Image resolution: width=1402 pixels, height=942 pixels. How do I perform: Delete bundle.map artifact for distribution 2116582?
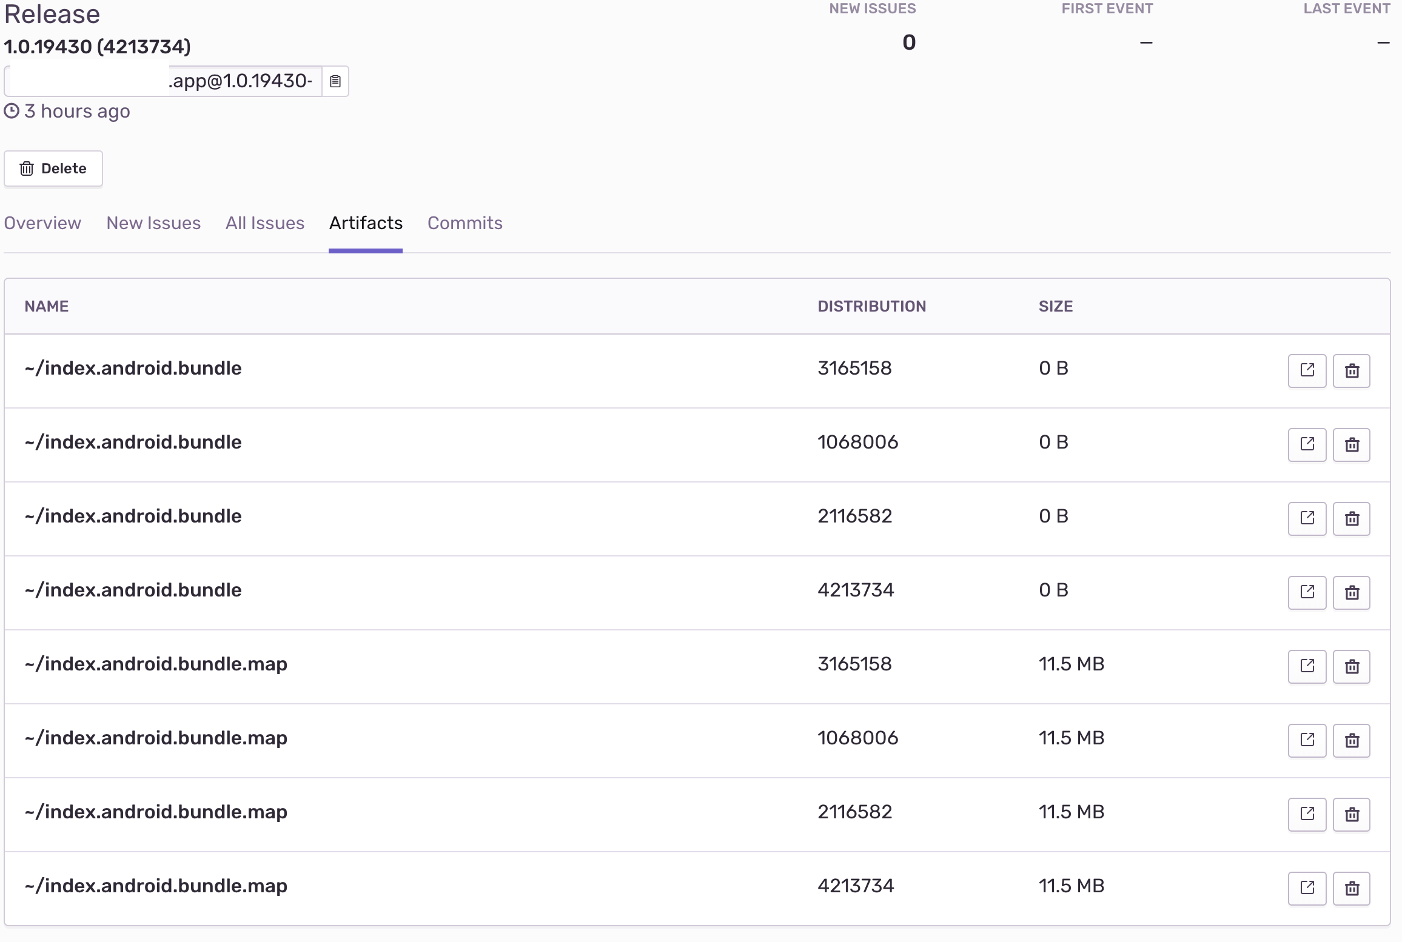tap(1352, 814)
